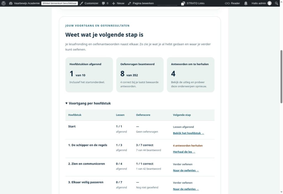
Task: Open the Customizer brush icon
Action: [x=82, y=3]
